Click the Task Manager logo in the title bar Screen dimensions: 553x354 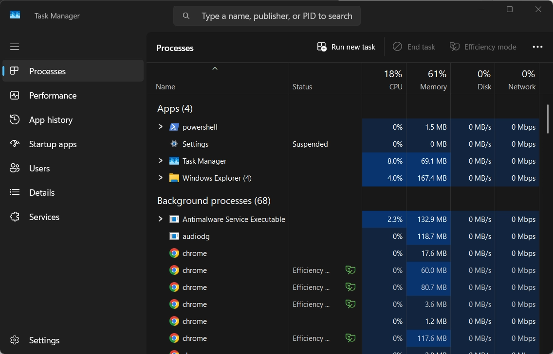click(x=15, y=15)
